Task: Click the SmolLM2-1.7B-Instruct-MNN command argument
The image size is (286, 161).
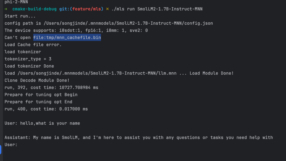Action: tap(170, 9)
